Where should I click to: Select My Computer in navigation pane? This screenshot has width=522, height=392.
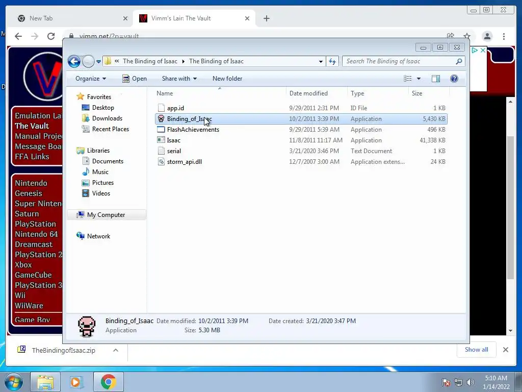point(106,215)
